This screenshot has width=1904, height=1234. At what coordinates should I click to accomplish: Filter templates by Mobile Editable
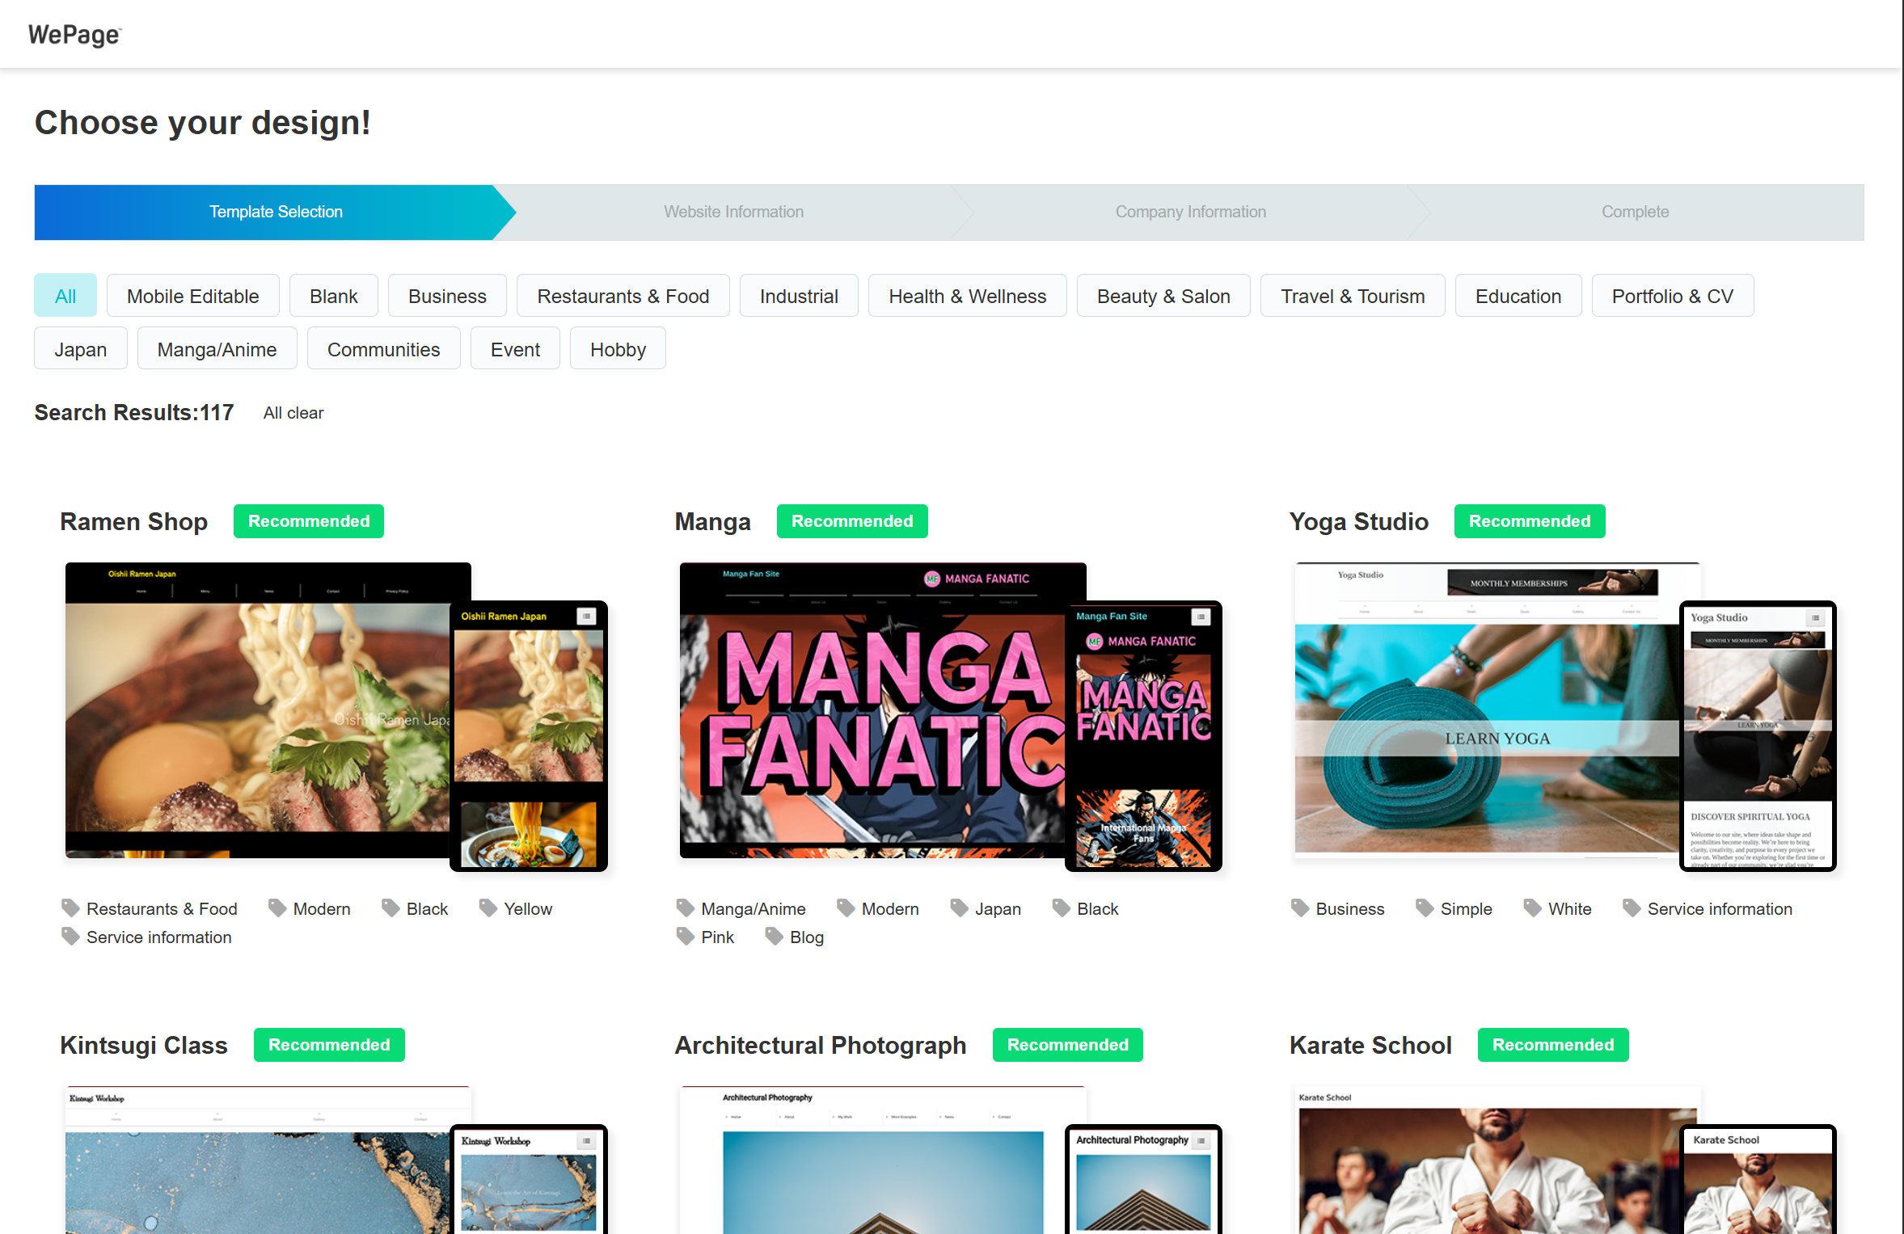pyautogui.click(x=192, y=296)
